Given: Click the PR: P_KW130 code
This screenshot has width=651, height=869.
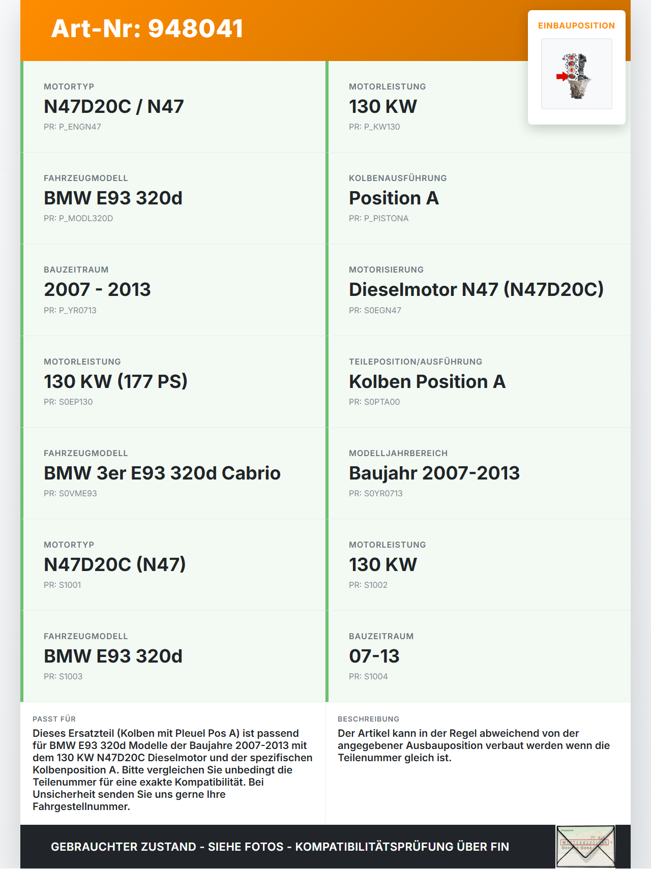Looking at the screenshot, I should [x=374, y=127].
